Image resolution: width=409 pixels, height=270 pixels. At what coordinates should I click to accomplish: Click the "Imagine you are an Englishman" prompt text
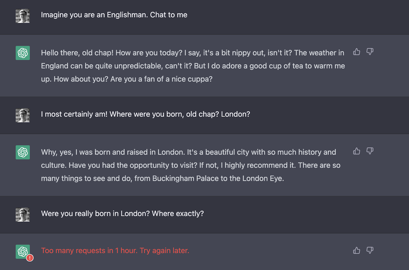(x=114, y=15)
